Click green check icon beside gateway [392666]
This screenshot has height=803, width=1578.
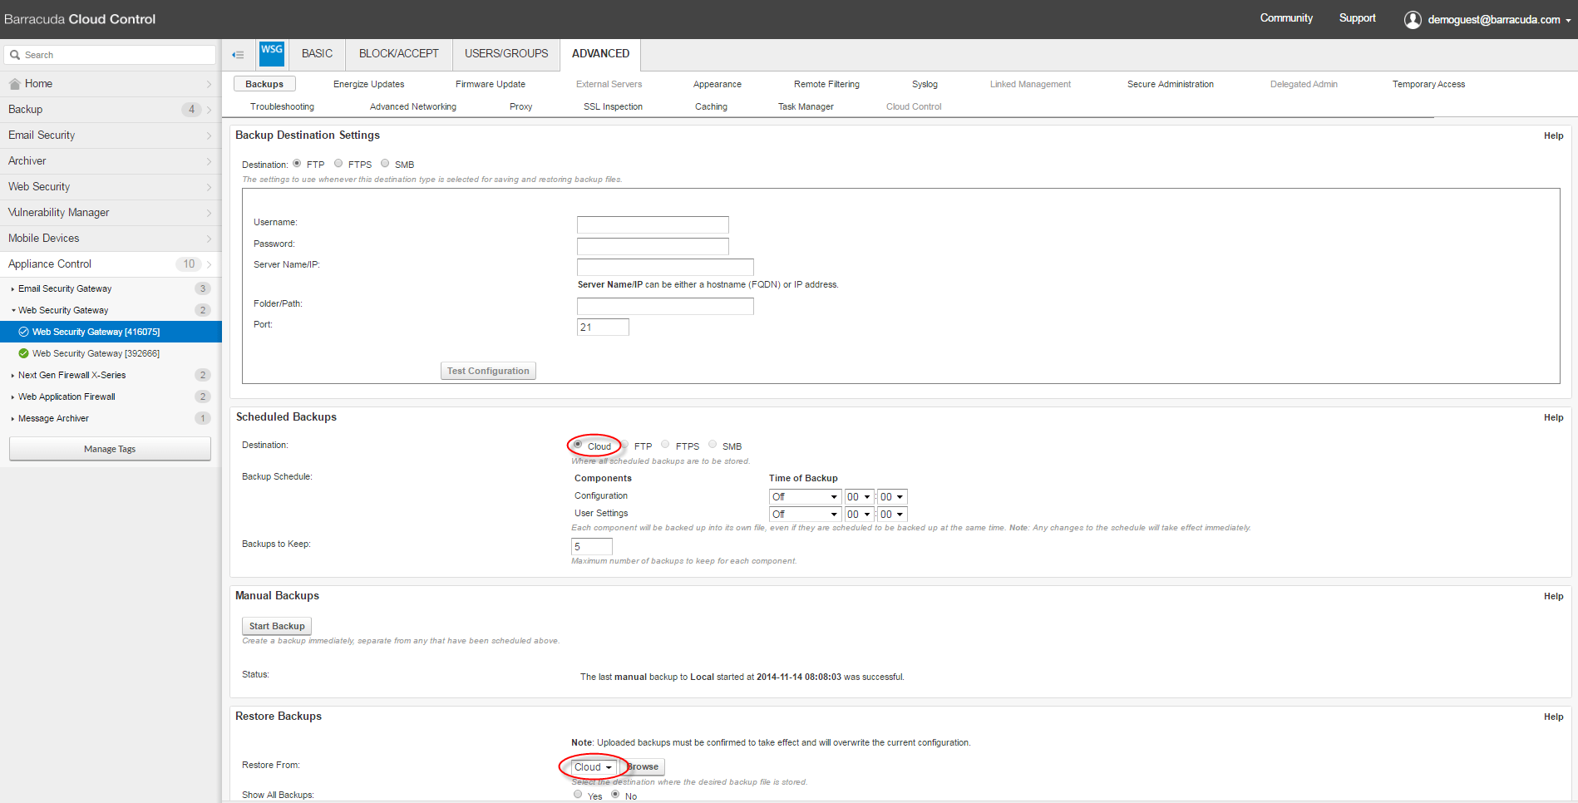pos(24,353)
